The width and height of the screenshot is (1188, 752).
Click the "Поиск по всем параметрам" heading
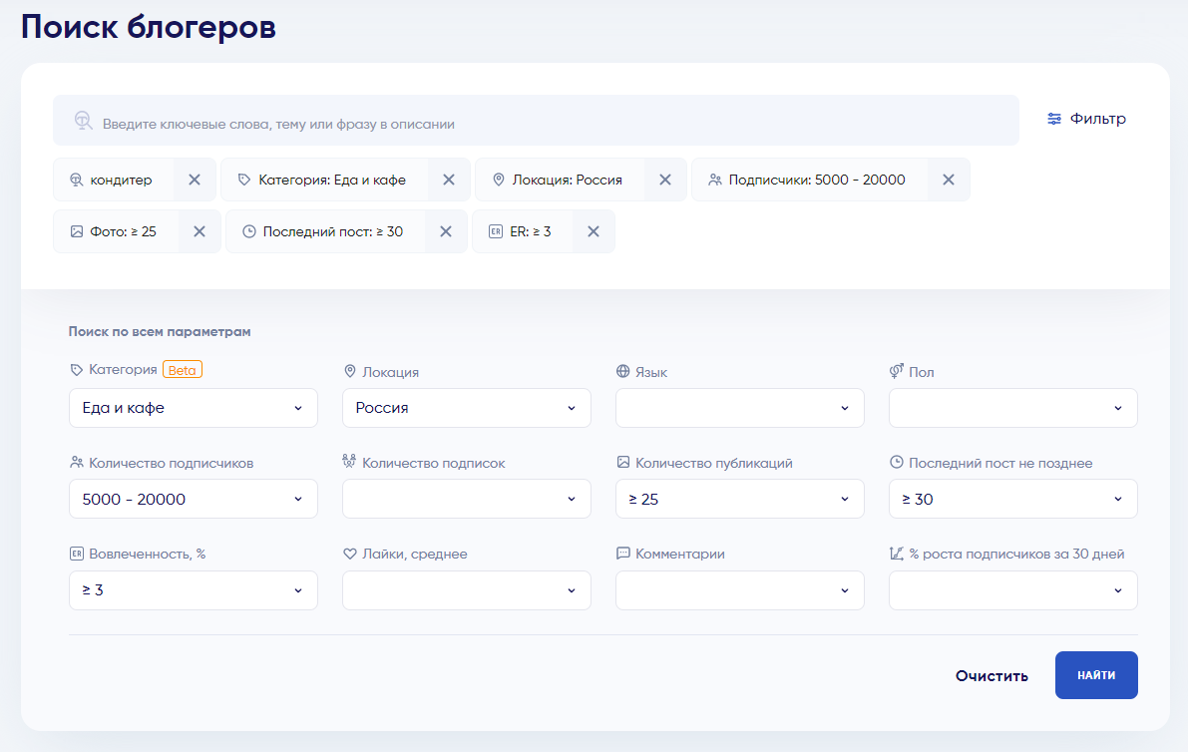(160, 332)
